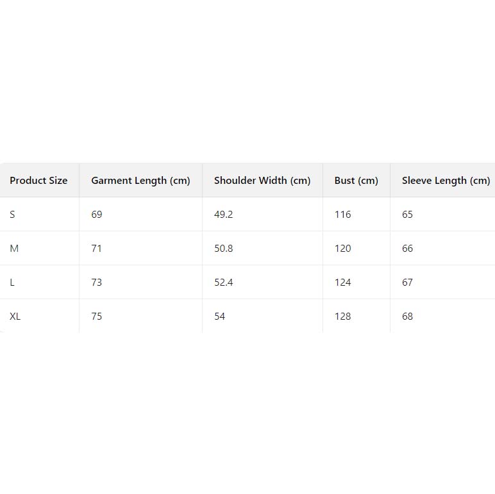Select sleeve length value 68
The height and width of the screenshot is (494, 495).
408,317
